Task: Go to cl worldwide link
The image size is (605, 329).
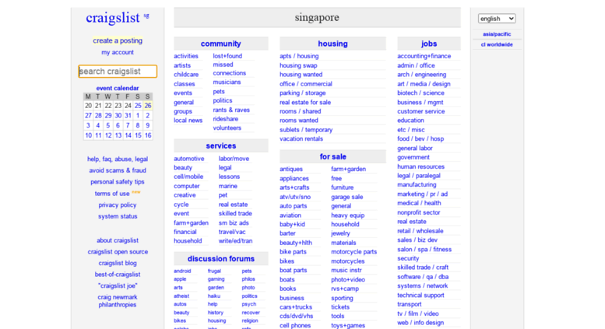Action: (497, 44)
